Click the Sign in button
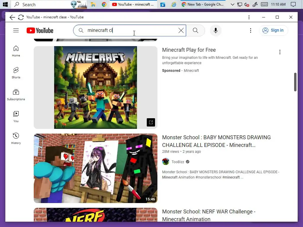303x227 pixels. tap(273, 30)
